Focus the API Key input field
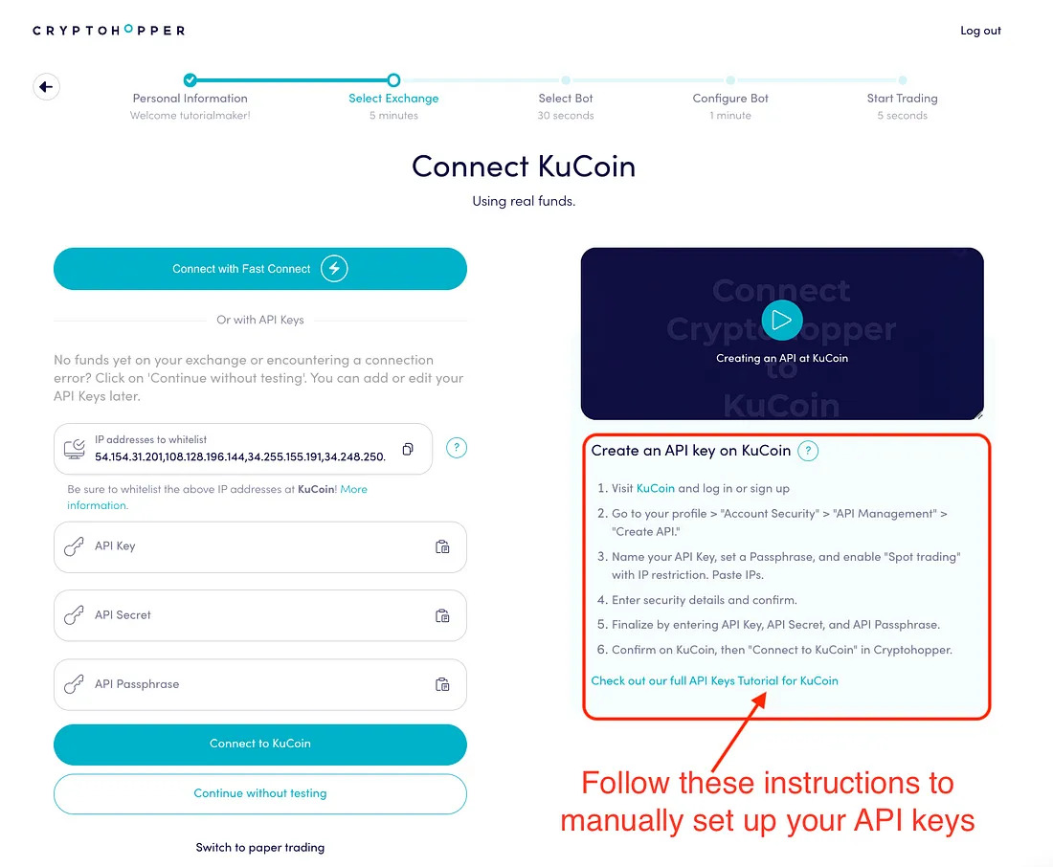This screenshot has height=867, width=1053. [259, 547]
